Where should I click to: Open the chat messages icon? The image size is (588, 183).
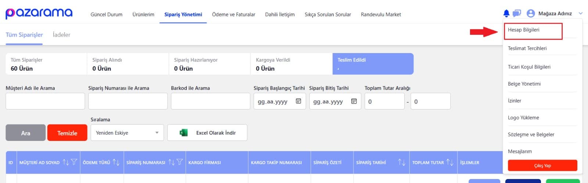517,14
